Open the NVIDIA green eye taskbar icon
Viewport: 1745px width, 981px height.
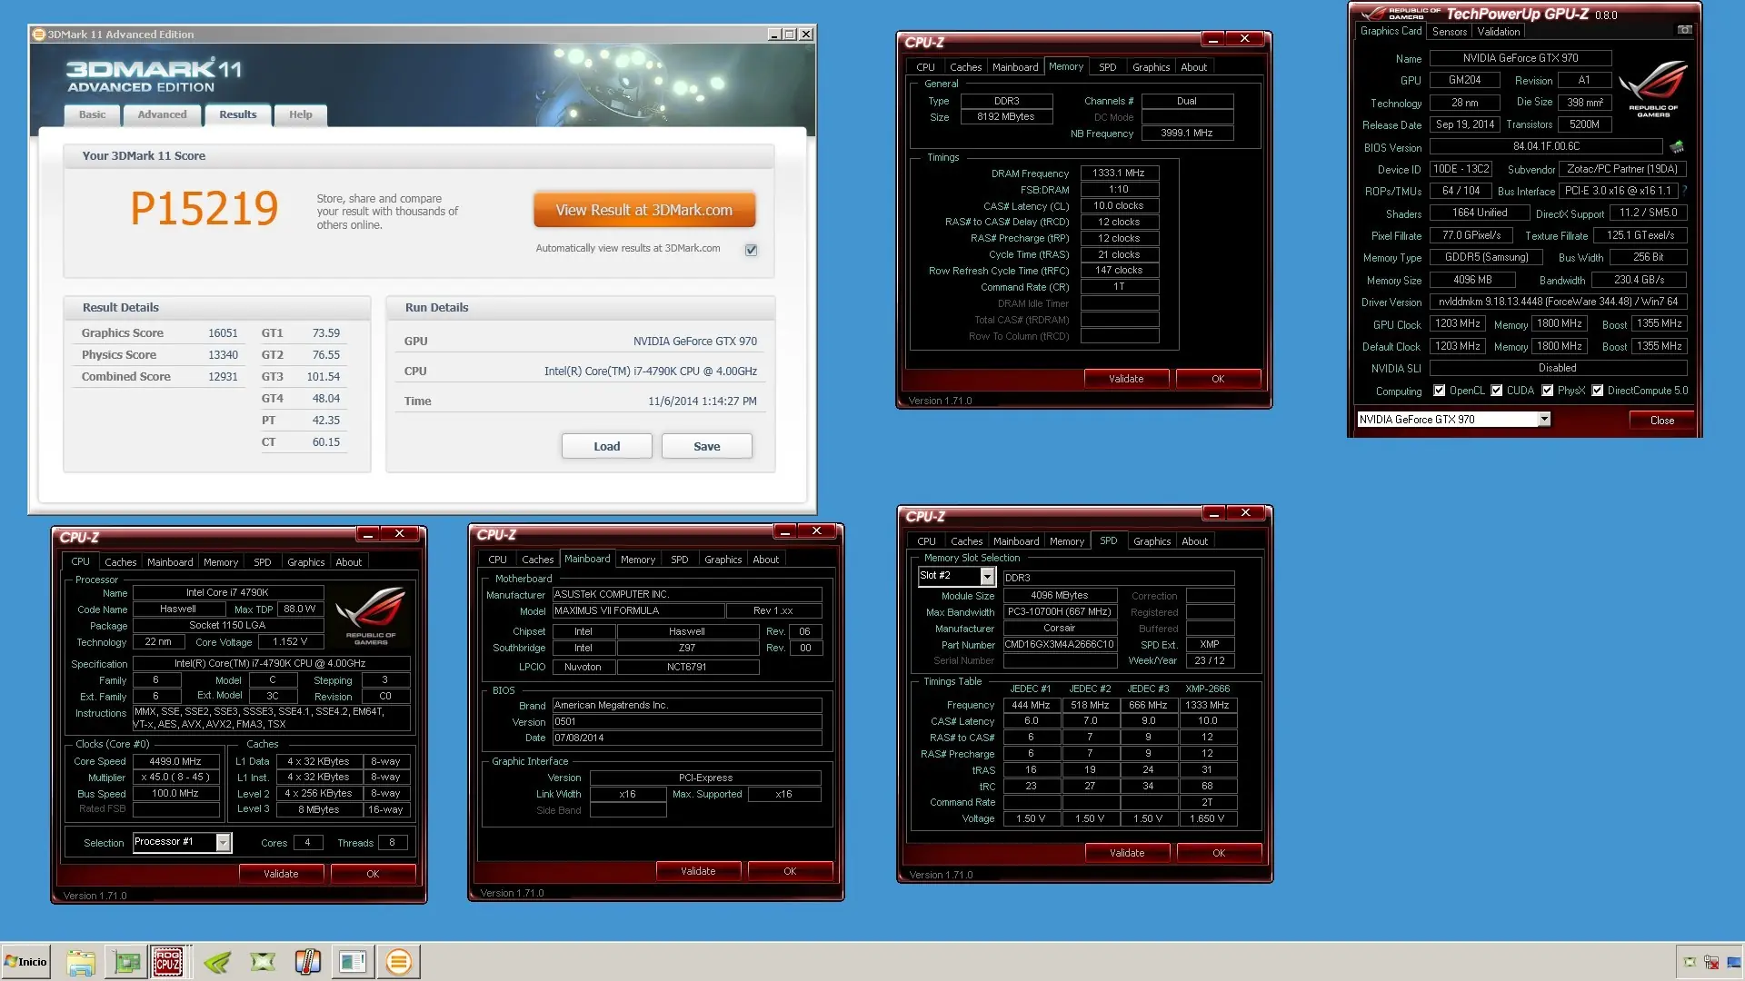click(x=217, y=962)
